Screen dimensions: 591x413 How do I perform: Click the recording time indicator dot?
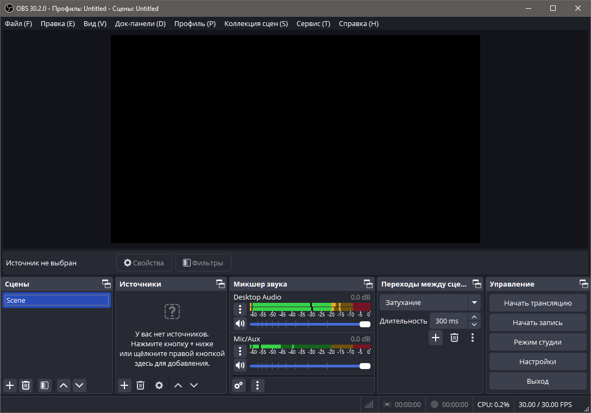(x=435, y=404)
